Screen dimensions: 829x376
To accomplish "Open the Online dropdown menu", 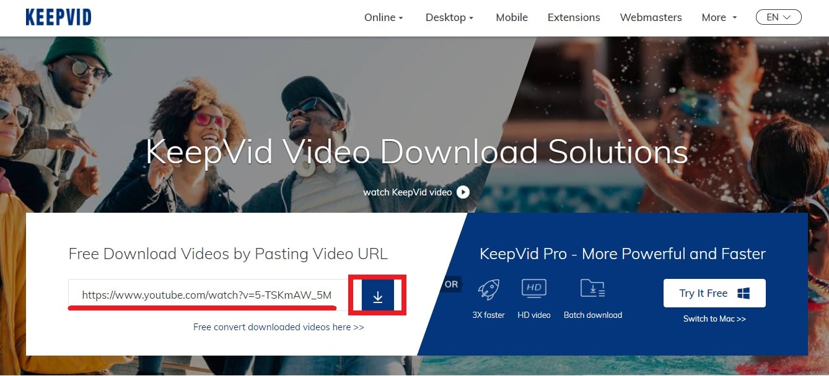I will point(384,17).
